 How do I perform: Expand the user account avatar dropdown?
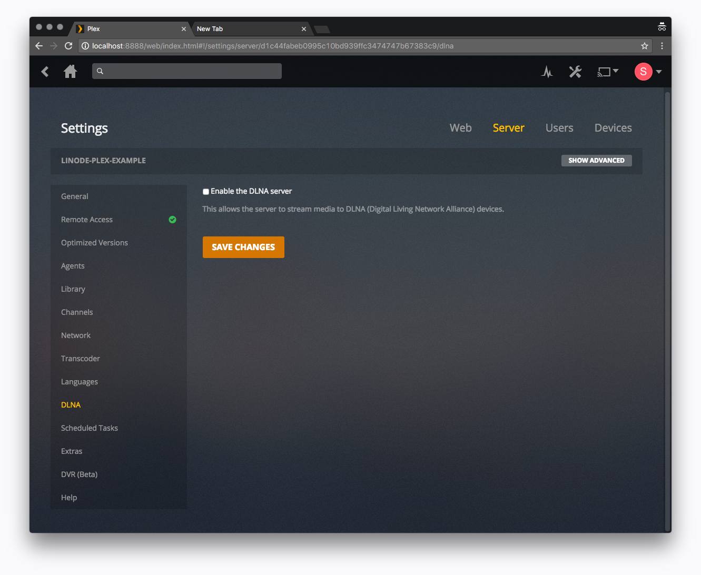tap(648, 72)
